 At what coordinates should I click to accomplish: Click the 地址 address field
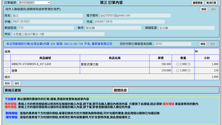58,34
